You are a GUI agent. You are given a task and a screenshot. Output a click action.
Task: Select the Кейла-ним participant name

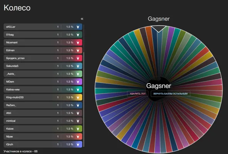coord(13,89)
